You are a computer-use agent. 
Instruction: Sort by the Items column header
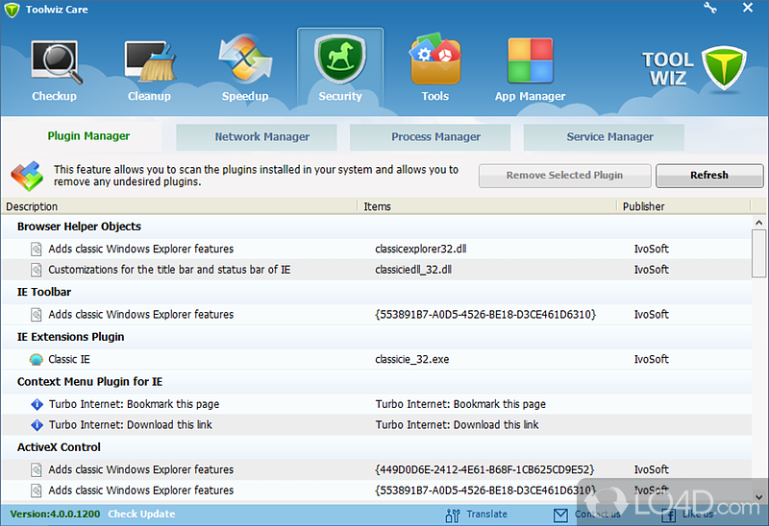coord(377,206)
